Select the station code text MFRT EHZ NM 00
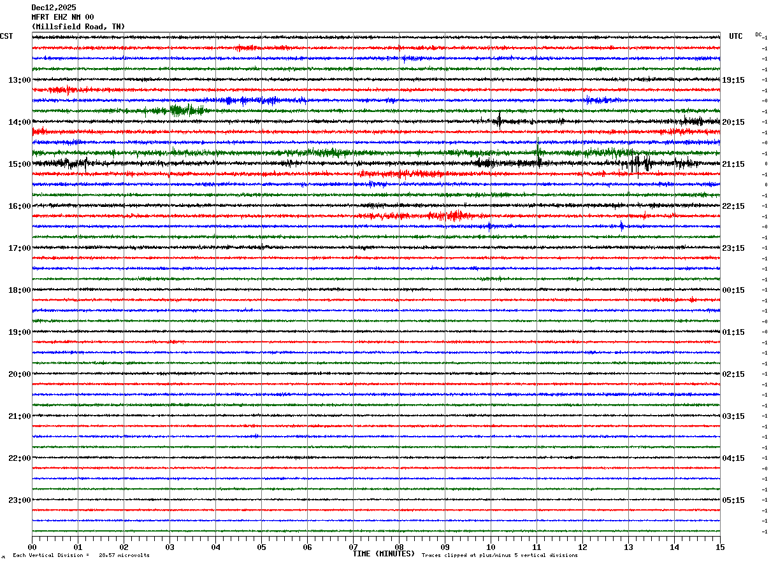The image size is (771, 564). pyautogui.click(x=62, y=17)
